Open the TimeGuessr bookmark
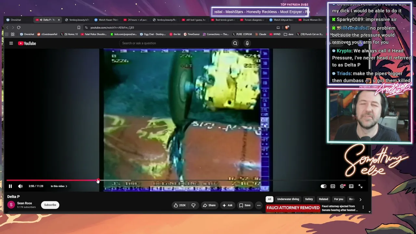This screenshot has height=234, width=416. tap(192, 34)
